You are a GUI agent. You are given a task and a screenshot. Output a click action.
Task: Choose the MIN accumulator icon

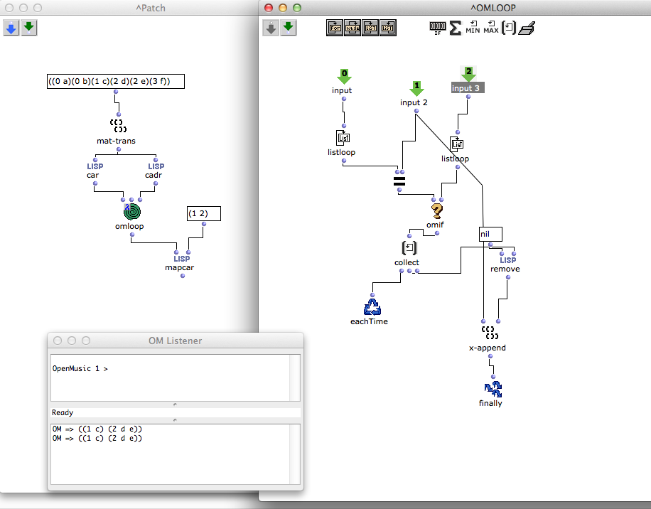[473, 28]
